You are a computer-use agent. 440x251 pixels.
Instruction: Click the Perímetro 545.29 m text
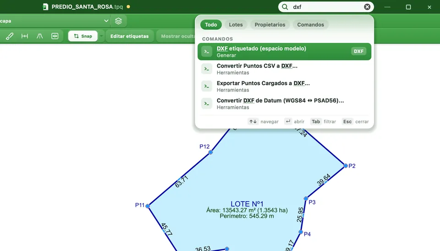247,216
